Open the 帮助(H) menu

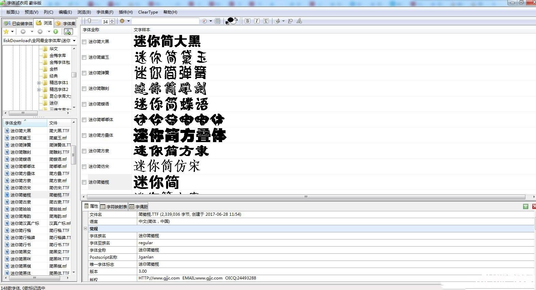170,12
